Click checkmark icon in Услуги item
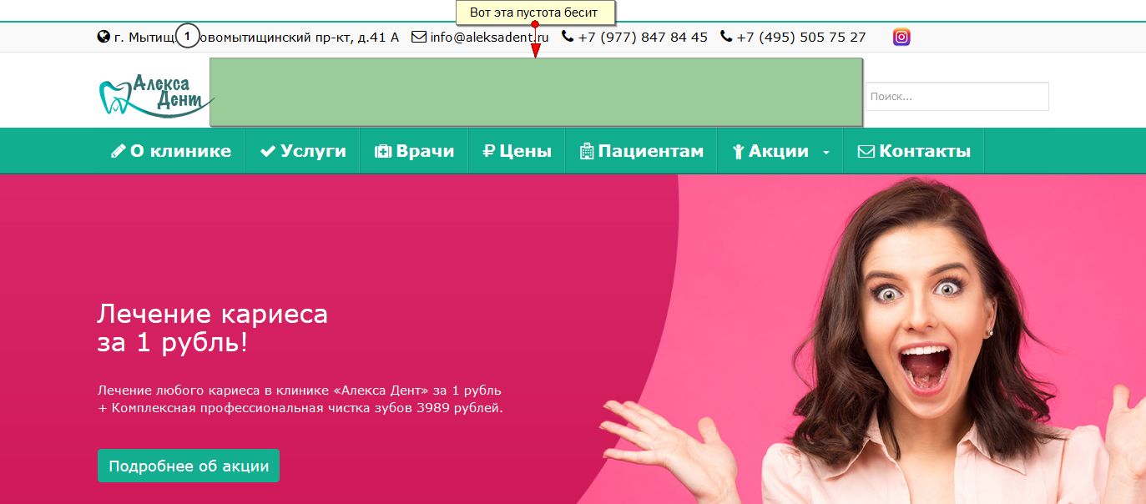The image size is (1146, 504). tap(268, 152)
